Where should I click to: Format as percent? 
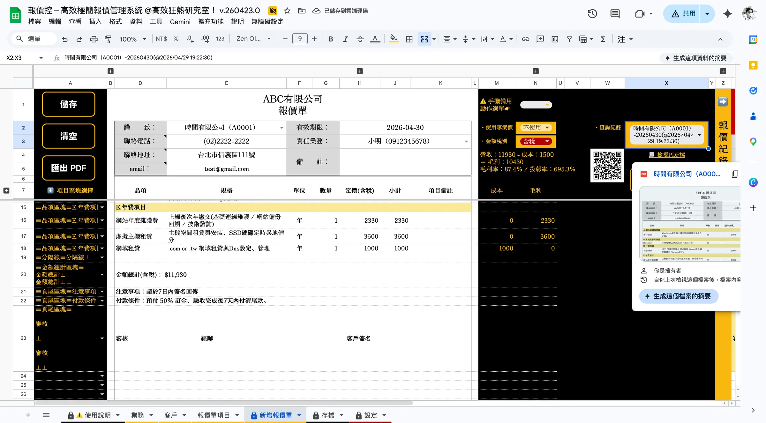[176, 39]
